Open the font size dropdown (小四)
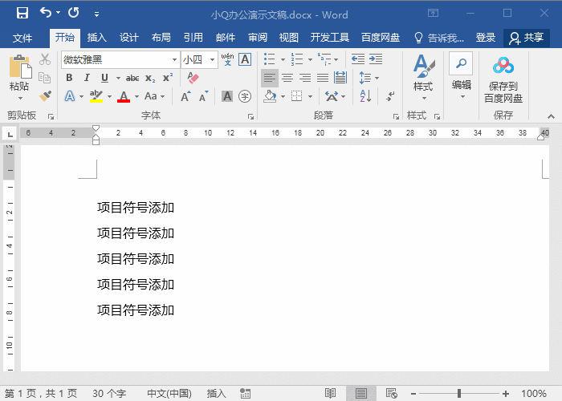Screen dimensions: 562x401 (x=213, y=59)
